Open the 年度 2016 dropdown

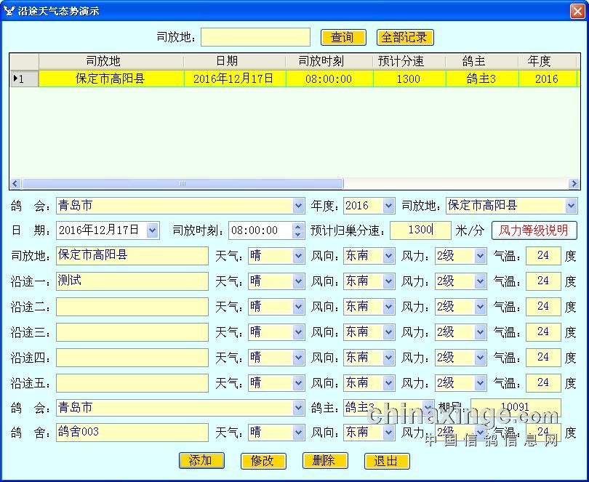pyautogui.click(x=388, y=206)
